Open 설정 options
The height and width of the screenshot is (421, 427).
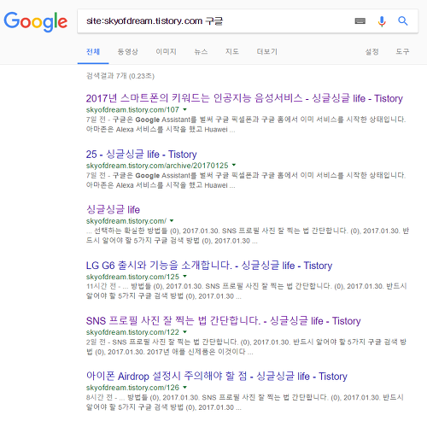coord(372,51)
